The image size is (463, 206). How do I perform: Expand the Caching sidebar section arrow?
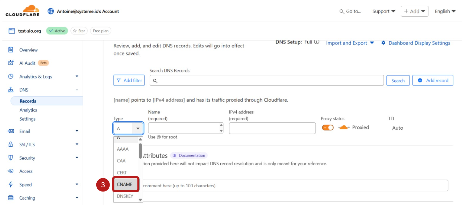tap(77, 197)
